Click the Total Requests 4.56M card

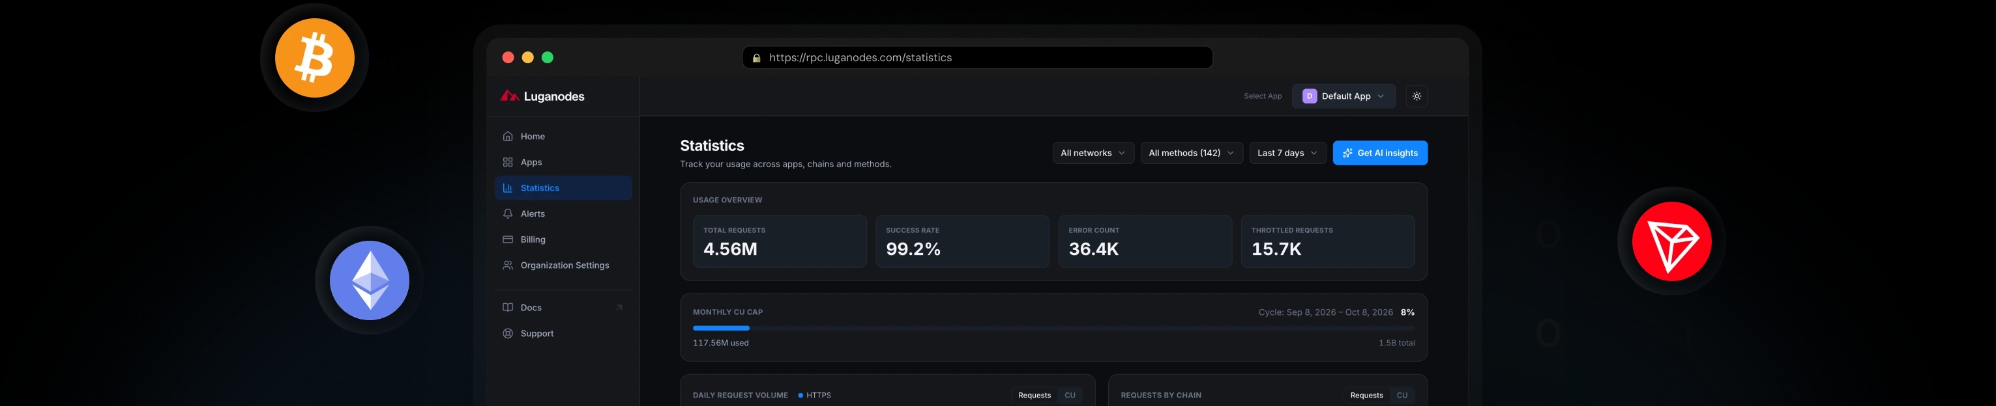[x=780, y=241]
